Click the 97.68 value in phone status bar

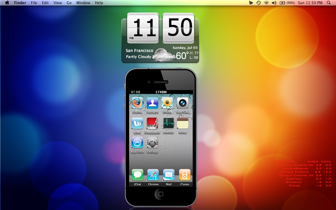pos(135,92)
